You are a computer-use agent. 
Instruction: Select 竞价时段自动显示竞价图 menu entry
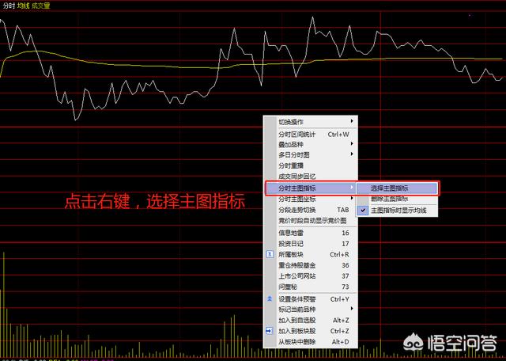point(311,221)
